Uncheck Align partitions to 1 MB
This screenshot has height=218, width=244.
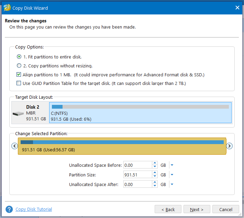click(x=19, y=74)
